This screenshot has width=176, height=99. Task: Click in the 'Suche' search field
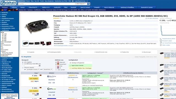coord(46,4)
